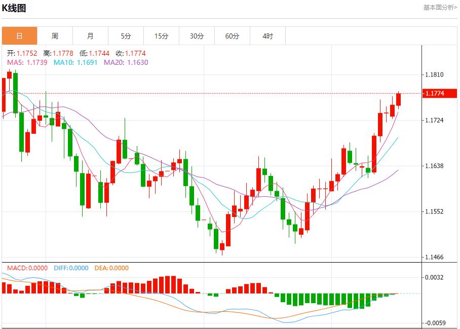This screenshot has height=329, width=460.
Task: Click the red 1.1774 current price tag
Action: [440, 93]
